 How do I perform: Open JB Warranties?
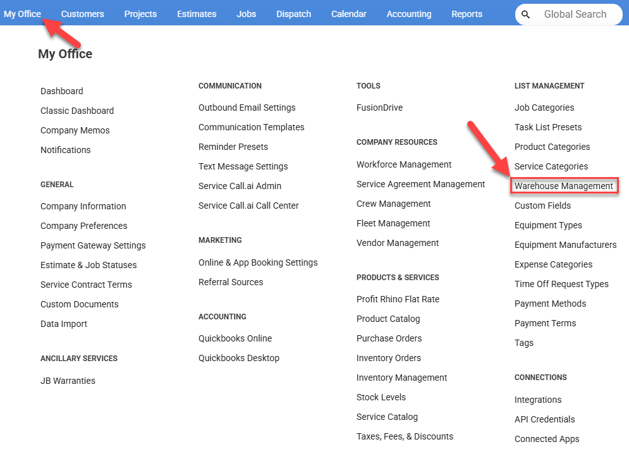(x=68, y=381)
